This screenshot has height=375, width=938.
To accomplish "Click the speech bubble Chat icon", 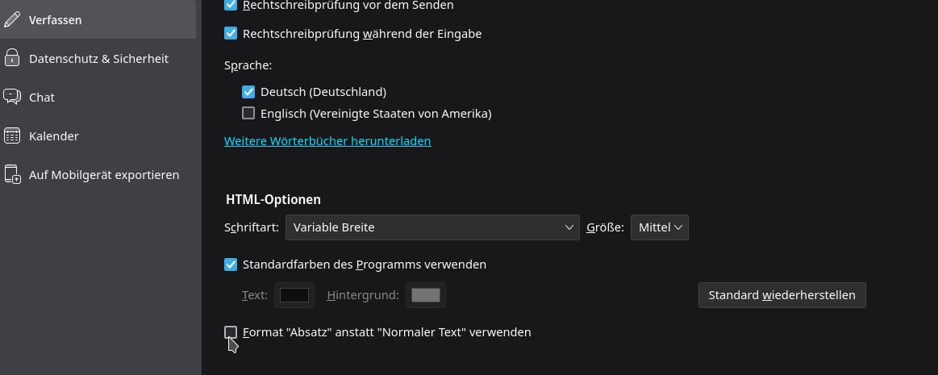I will coord(12,97).
